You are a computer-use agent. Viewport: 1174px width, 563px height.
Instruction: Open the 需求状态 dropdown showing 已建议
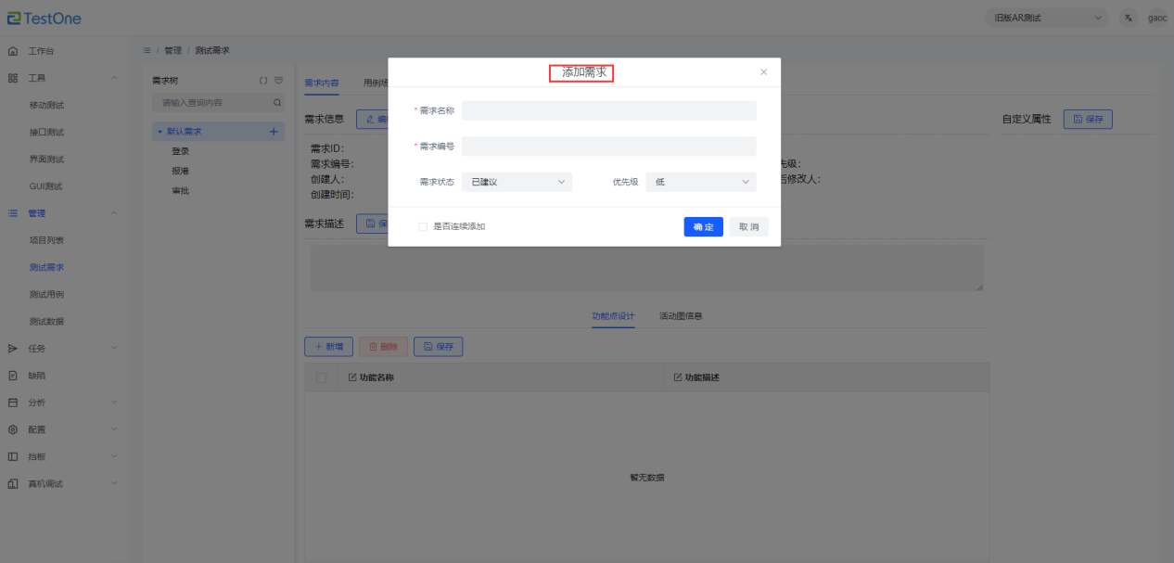click(x=517, y=182)
